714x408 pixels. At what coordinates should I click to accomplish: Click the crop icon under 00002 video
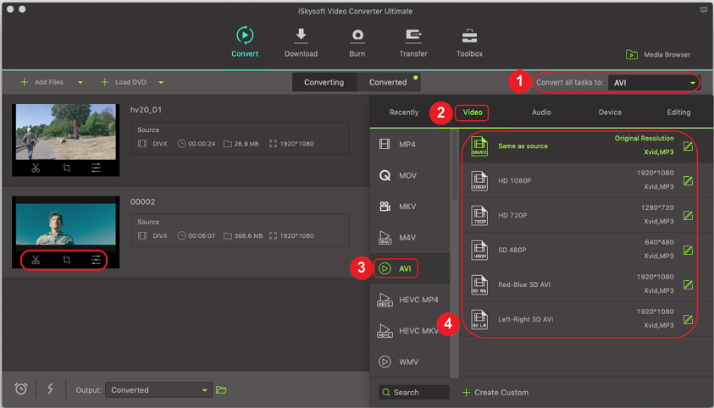pyautogui.click(x=66, y=260)
